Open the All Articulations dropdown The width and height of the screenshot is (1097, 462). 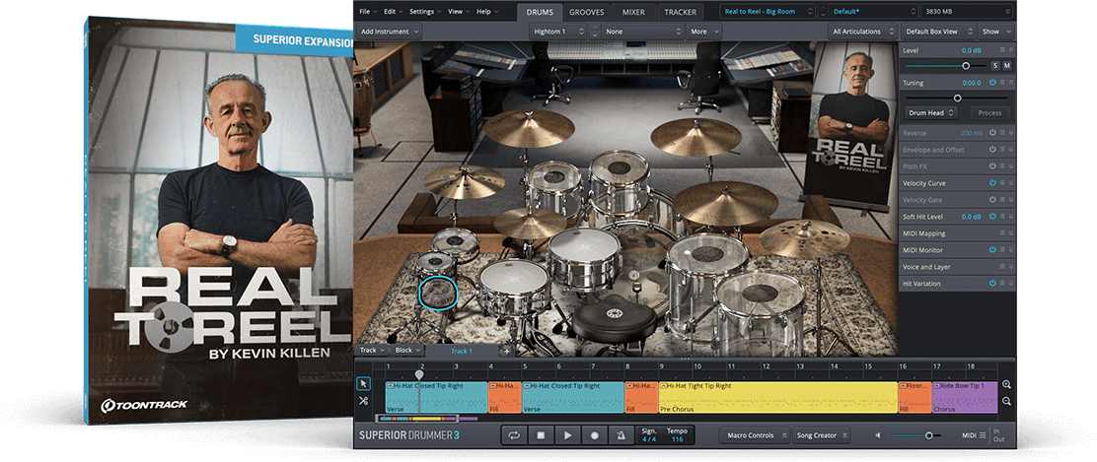click(863, 32)
